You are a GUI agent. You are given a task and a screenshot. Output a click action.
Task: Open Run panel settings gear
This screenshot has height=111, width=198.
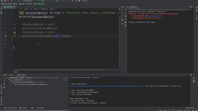[x=191, y=7]
